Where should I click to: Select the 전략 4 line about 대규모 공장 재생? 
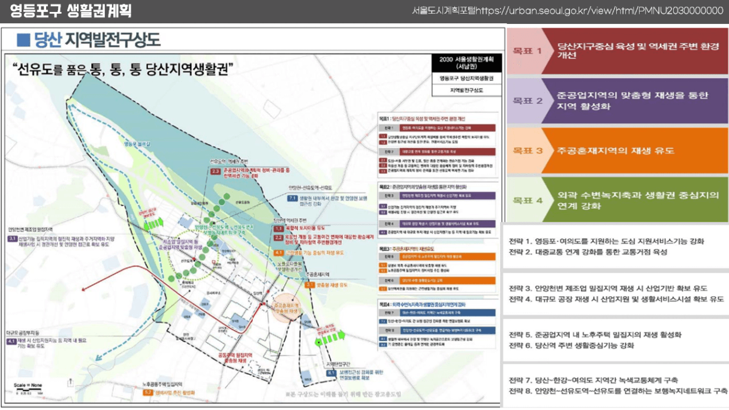point(616,299)
